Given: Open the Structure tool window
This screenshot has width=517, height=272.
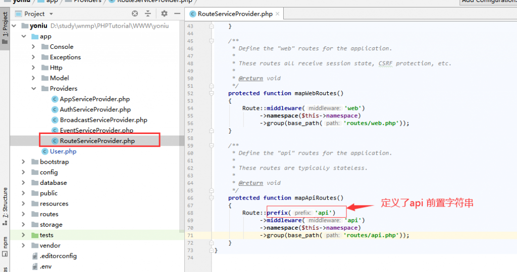Looking at the screenshot, I should click(5, 202).
